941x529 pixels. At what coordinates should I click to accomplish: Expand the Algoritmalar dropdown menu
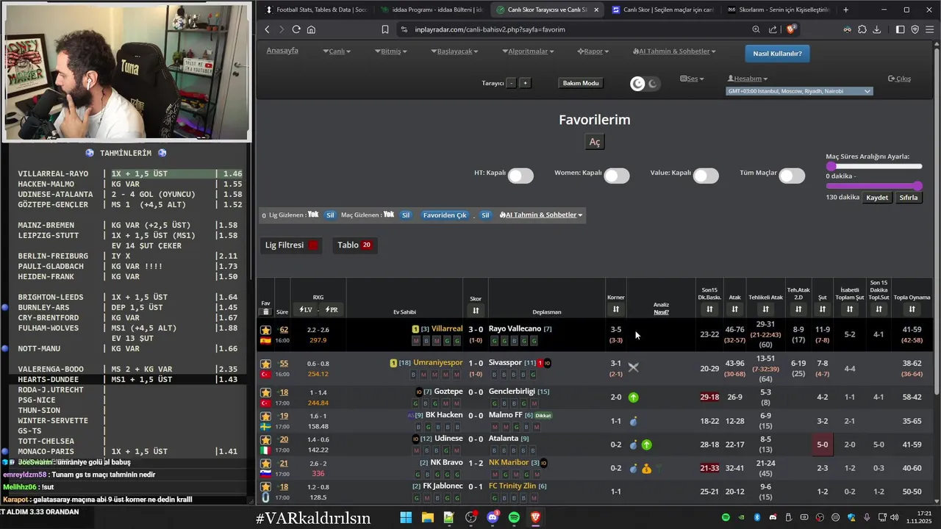tap(528, 51)
